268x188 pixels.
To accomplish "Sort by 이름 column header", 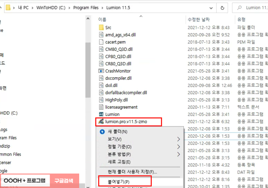I will (102, 19).
